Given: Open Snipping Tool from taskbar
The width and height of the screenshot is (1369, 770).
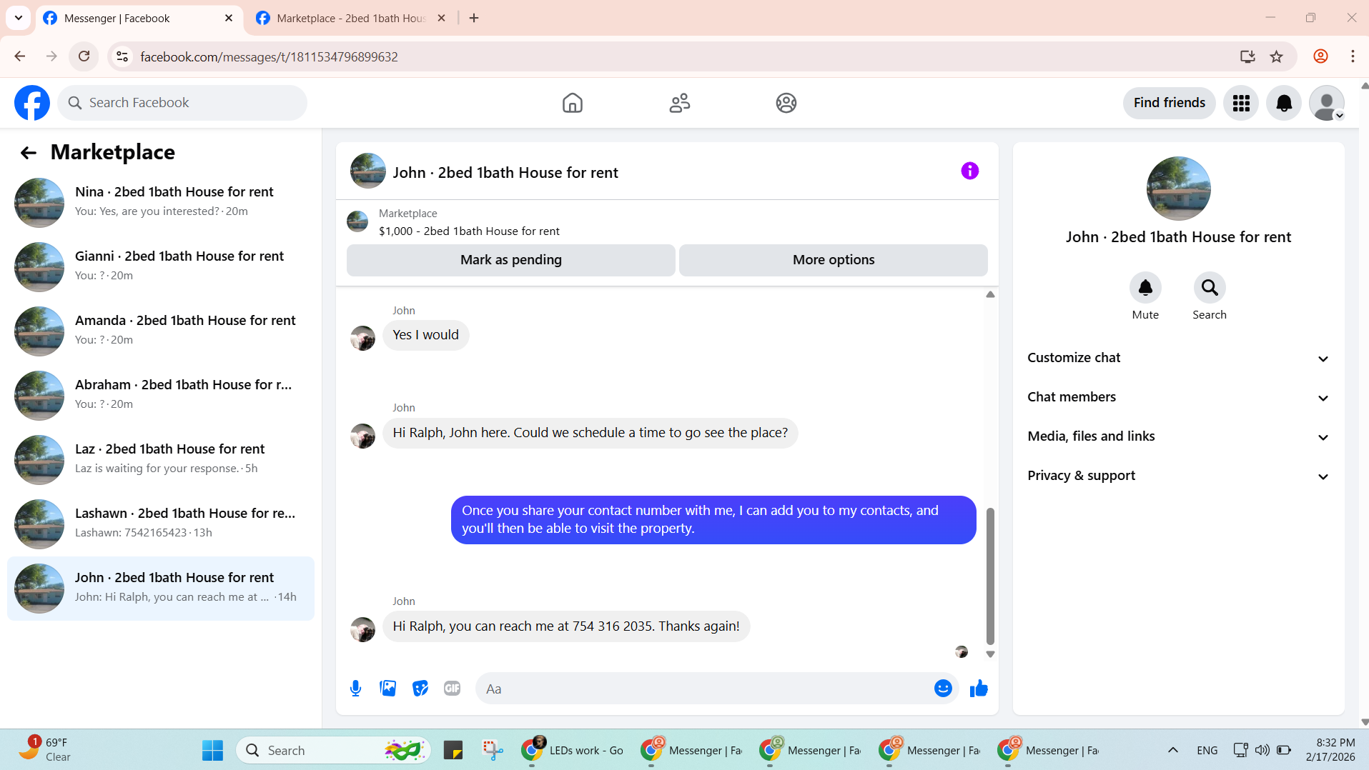Looking at the screenshot, I should click(493, 750).
